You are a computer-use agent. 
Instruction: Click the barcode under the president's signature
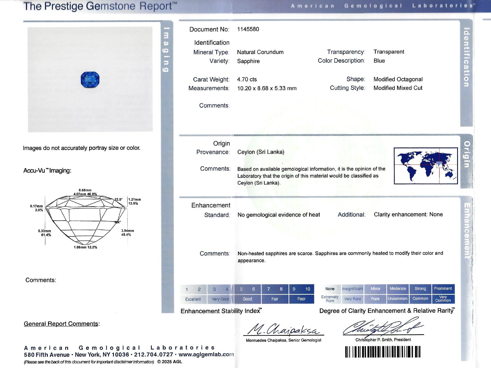(383, 352)
